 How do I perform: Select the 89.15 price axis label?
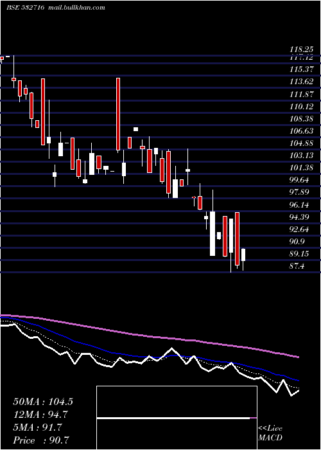pos(299,253)
